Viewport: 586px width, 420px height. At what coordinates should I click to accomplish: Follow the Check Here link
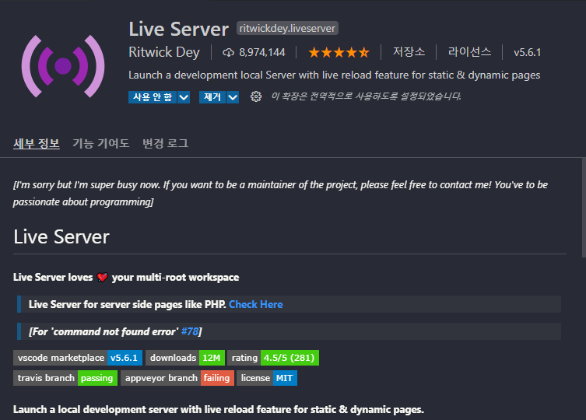255,305
